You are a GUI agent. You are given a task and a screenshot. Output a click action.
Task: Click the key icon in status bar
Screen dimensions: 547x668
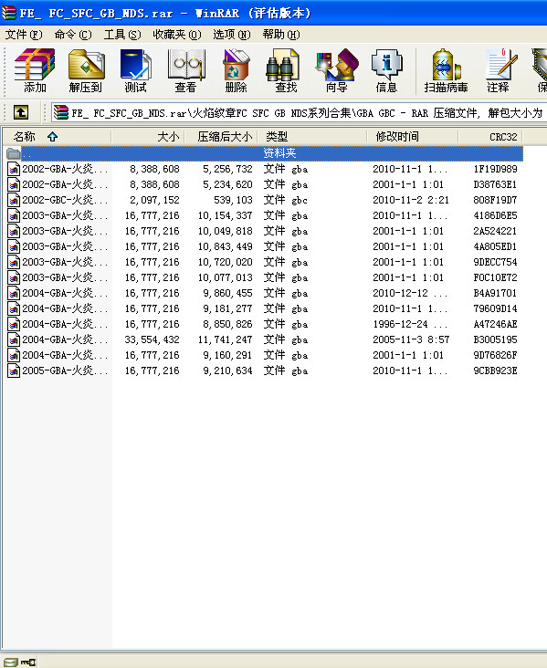(28, 662)
